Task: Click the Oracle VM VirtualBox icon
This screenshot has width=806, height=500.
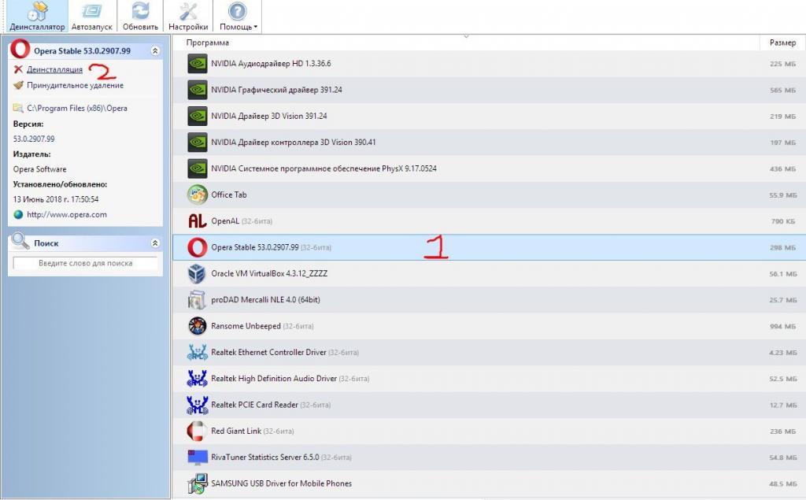Action: [198, 274]
